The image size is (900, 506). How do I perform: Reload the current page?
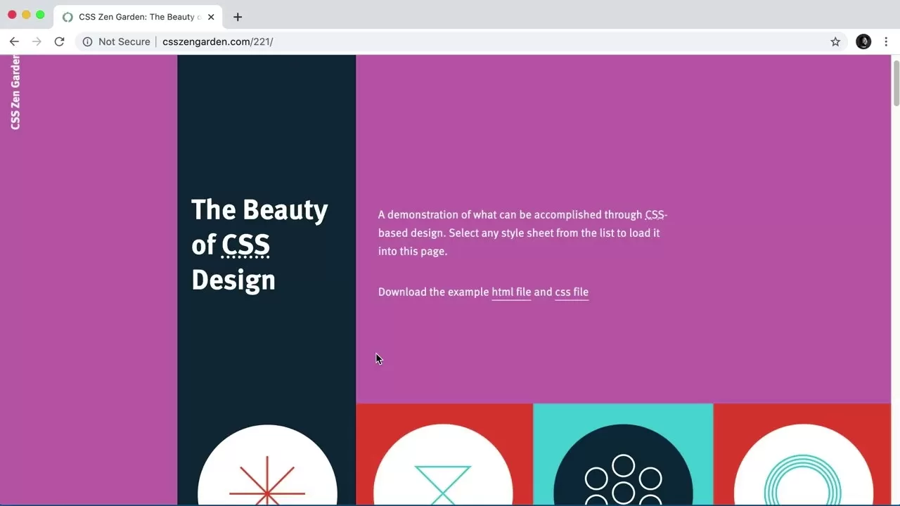point(59,41)
